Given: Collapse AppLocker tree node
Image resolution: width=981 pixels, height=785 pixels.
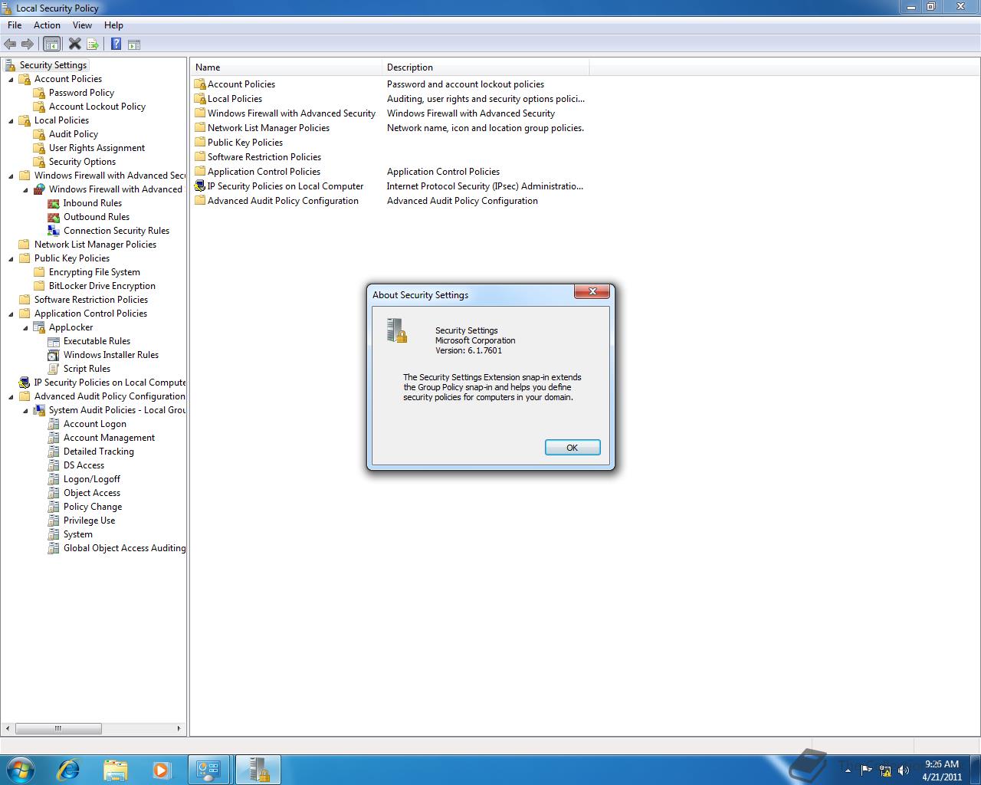Looking at the screenshot, I should (x=25, y=327).
